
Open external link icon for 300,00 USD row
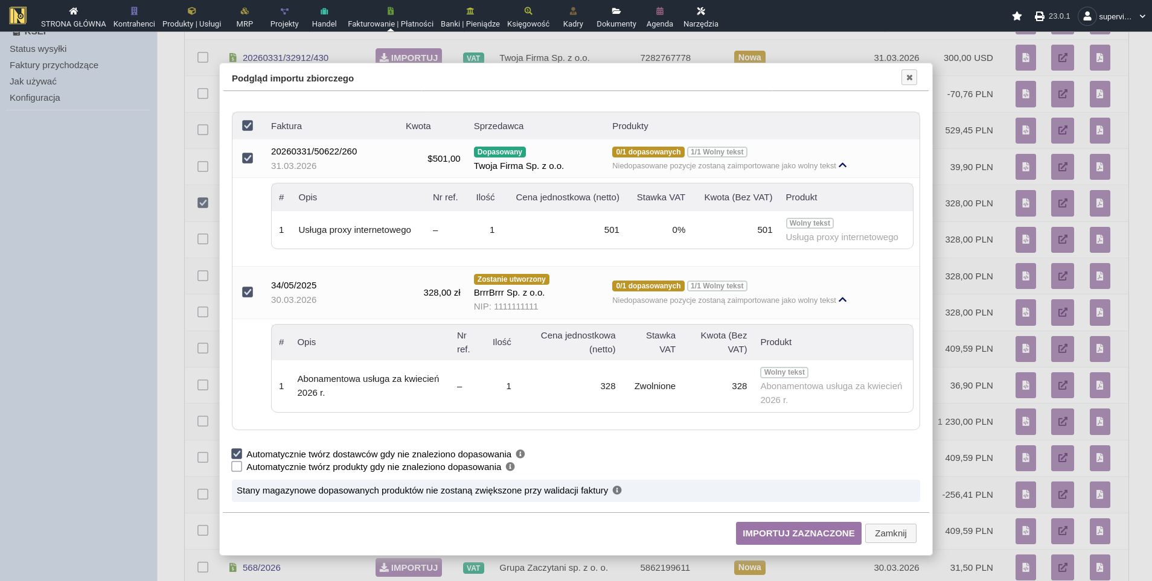pyautogui.click(x=1062, y=58)
